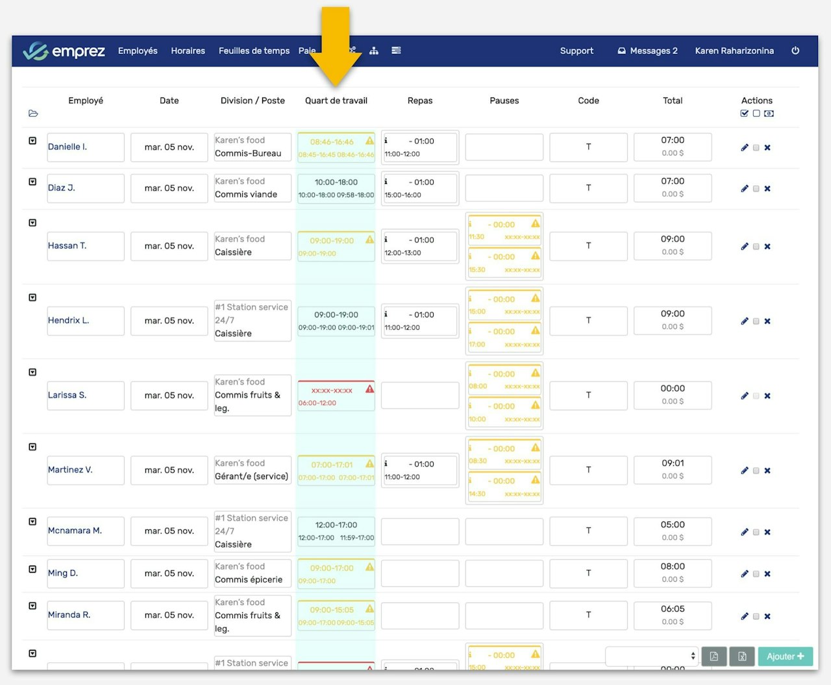Expand the Larissa S. row dropdown
Viewport: 831px width, 685px height.
[32, 372]
